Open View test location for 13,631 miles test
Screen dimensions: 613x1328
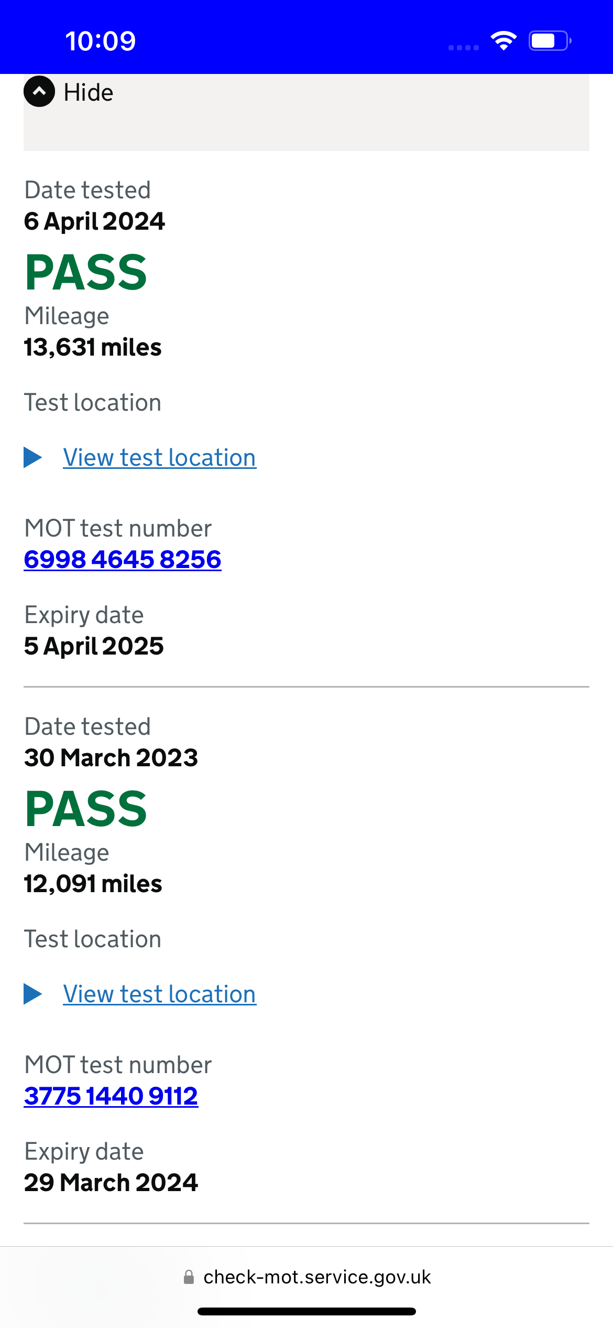pyautogui.click(x=159, y=458)
